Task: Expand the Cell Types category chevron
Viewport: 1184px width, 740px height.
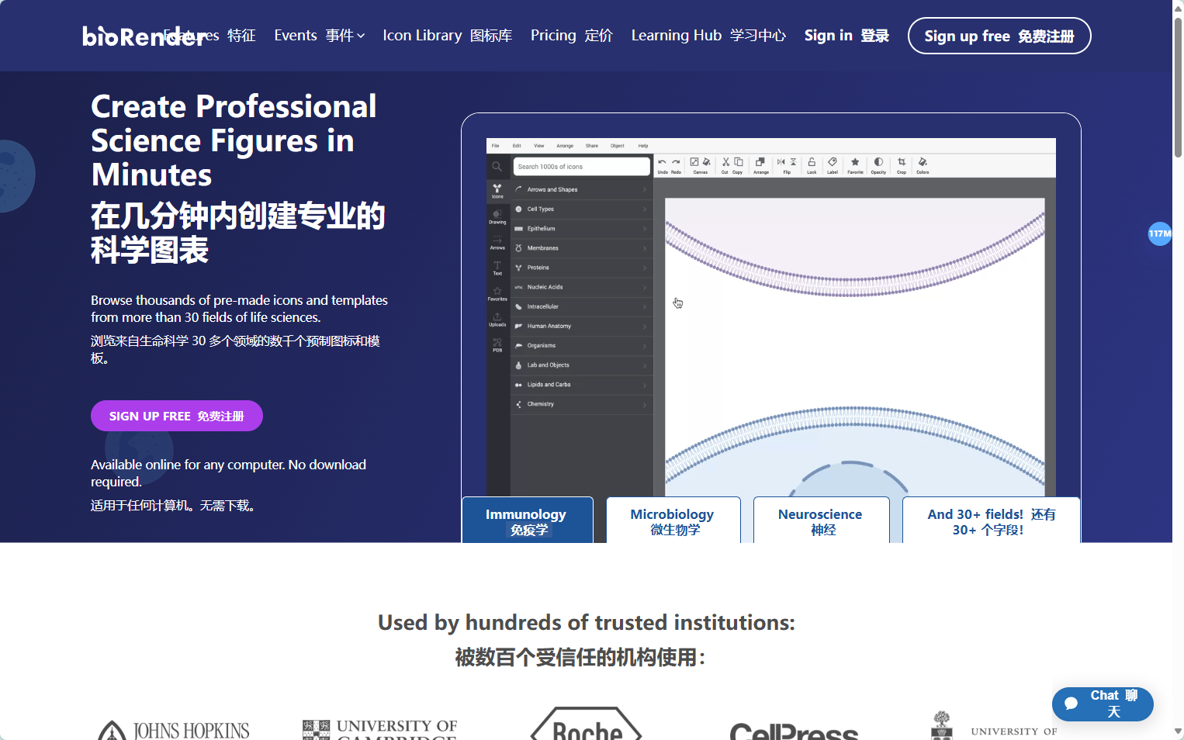Action: pyautogui.click(x=644, y=209)
